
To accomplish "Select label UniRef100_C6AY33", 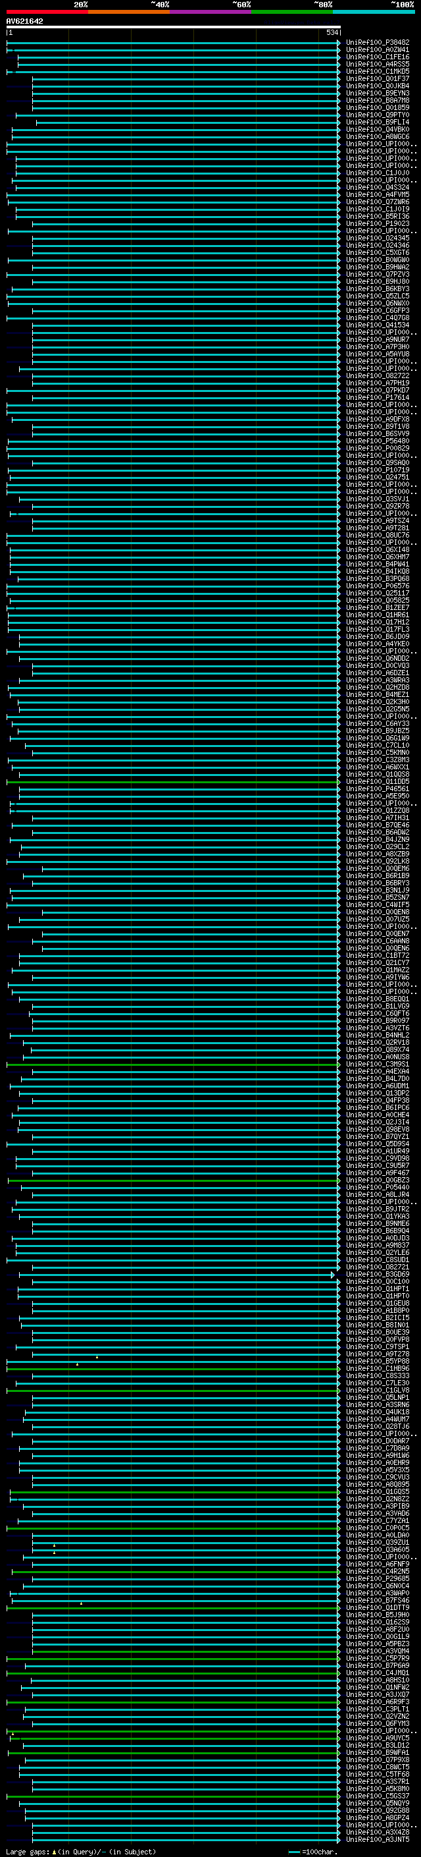I will [378, 724].
